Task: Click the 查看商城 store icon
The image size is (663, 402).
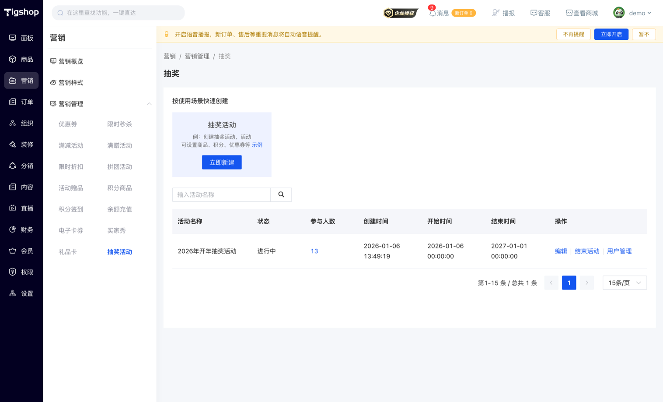Action: (x=569, y=13)
